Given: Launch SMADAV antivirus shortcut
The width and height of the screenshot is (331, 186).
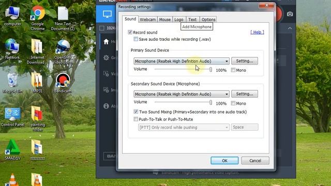Looking at the screenshot, I should coord(12,150).
